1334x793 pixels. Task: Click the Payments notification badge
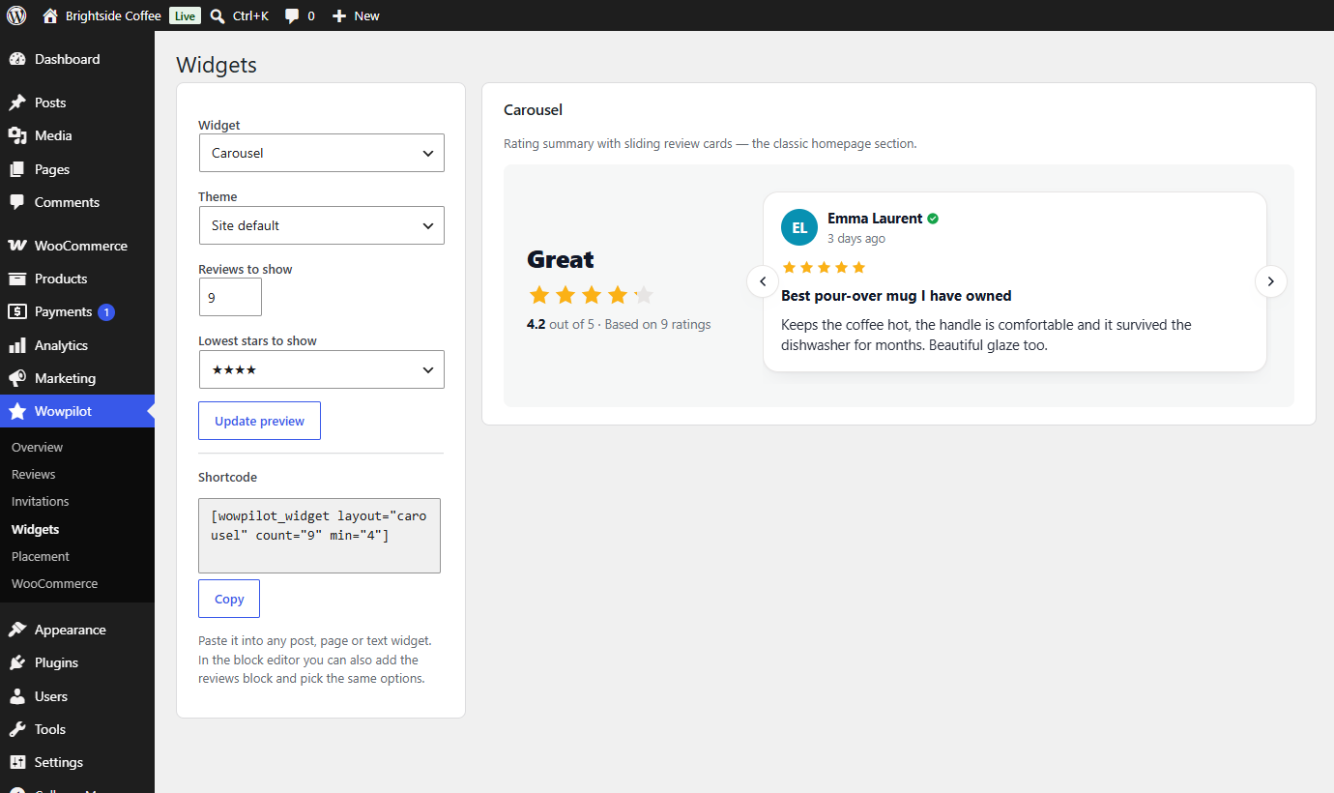pos(106,311)
